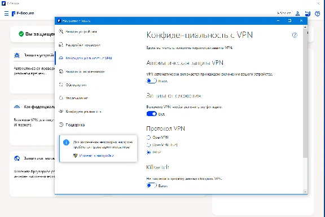
Task: Click the Изменить настройки link
Action: tap(96, 156)
